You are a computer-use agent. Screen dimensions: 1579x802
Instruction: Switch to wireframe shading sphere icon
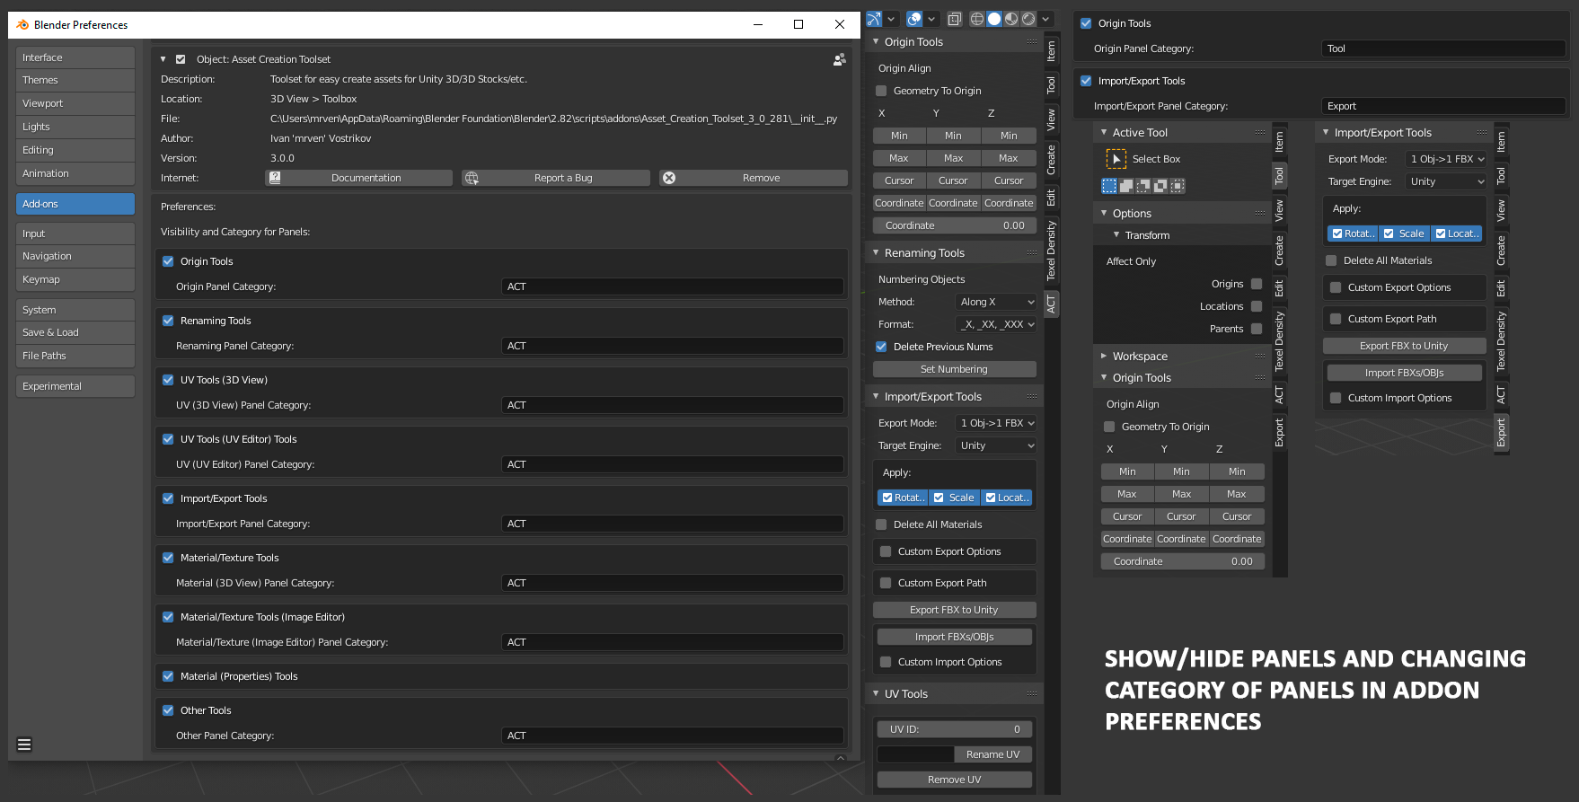tap(977, 19)
